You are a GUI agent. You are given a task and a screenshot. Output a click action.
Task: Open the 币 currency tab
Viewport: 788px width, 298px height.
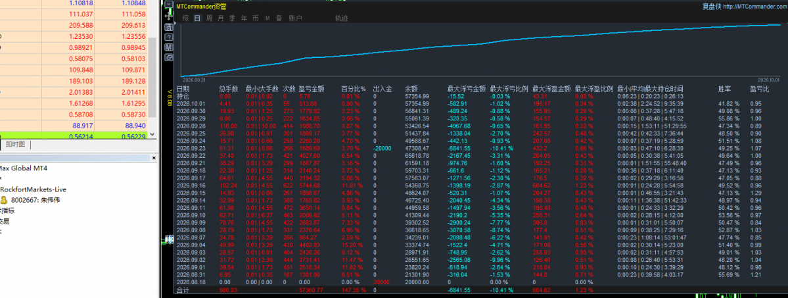(255, 18)
